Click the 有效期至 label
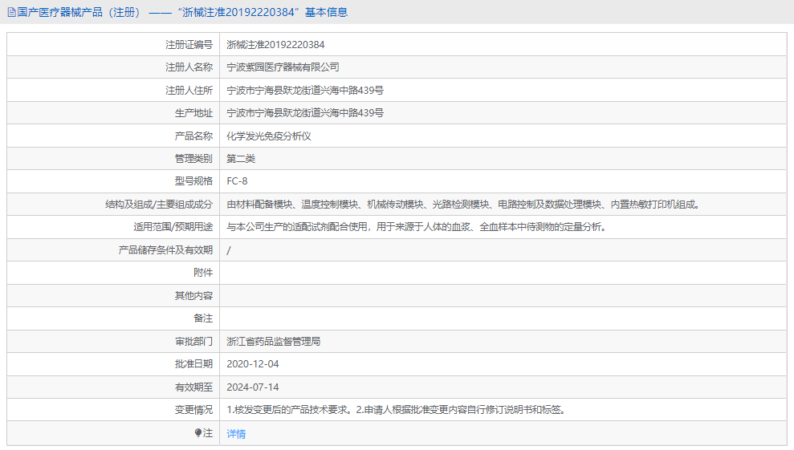 (194, 387)
